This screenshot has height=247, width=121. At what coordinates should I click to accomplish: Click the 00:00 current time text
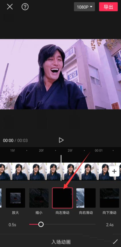(x=8, y=140)
